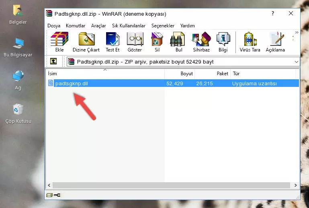Launch the Sihirbaz wizard
Screen dimensions: 309x208
coord(201,42)
